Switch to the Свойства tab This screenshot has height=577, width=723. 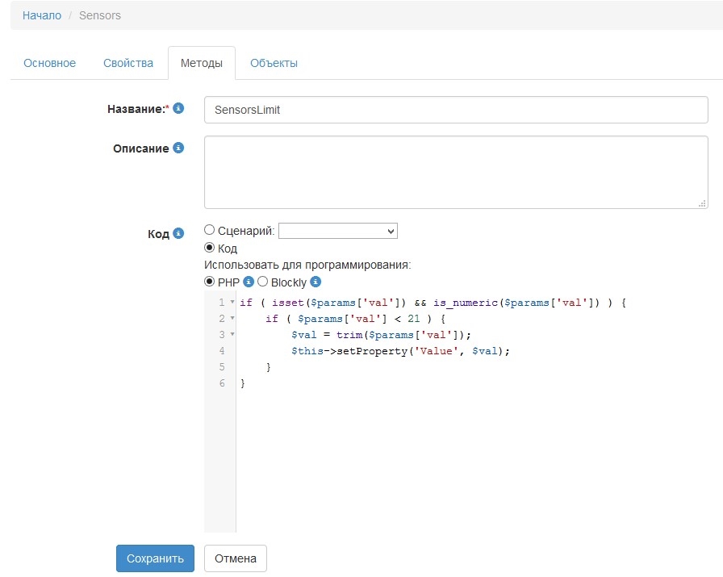click(128, 63)
